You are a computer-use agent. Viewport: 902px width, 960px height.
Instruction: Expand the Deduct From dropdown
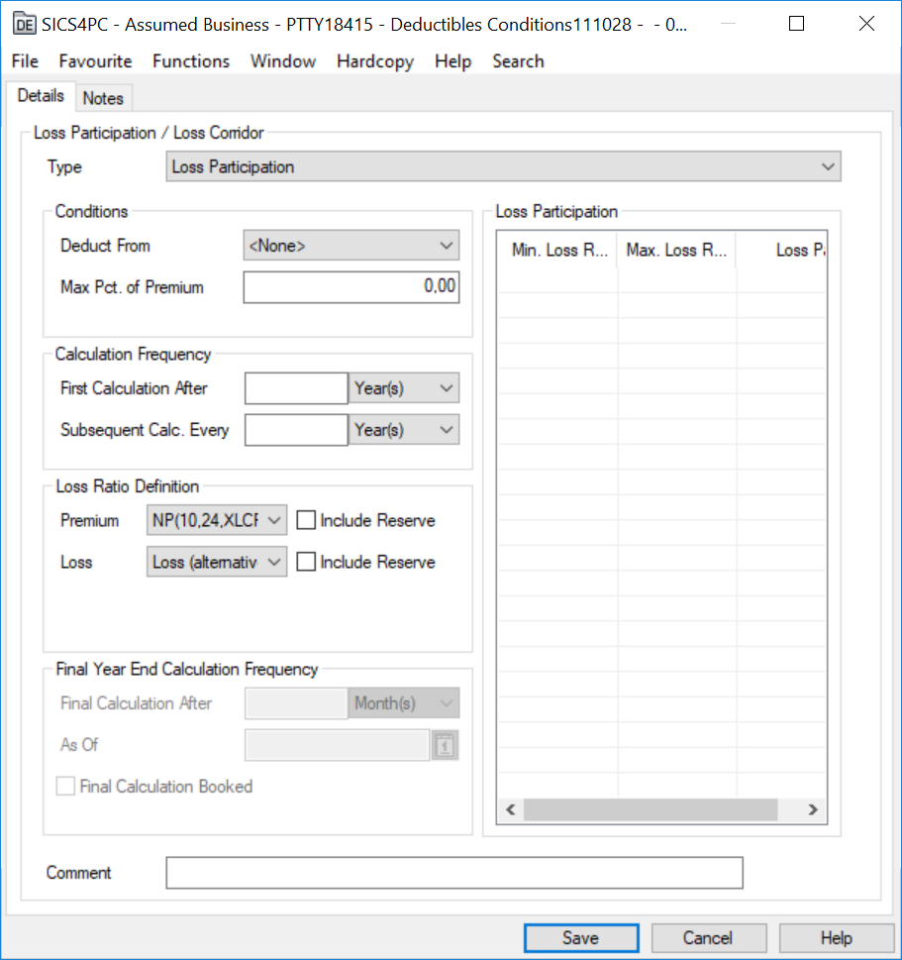(x=351, y=246)
